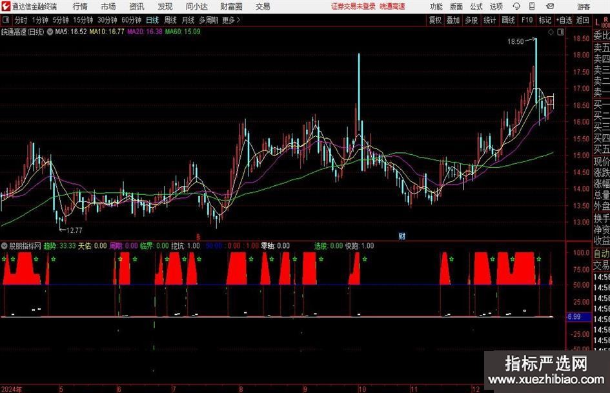Open the 选项 menu

pos(496,6)
